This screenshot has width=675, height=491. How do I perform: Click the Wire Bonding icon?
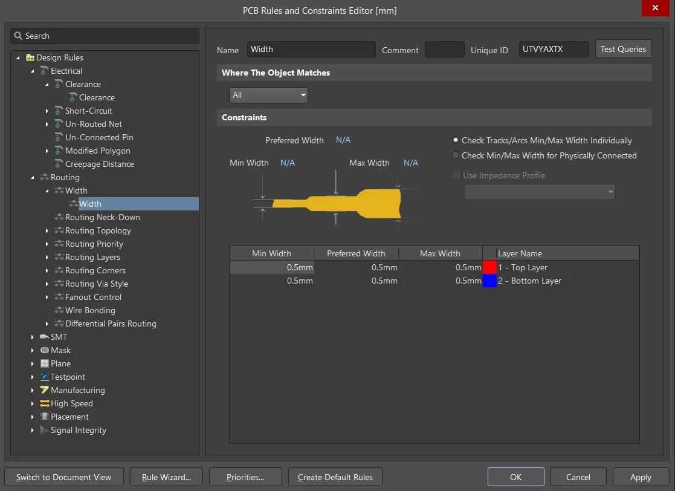(59, 310)
